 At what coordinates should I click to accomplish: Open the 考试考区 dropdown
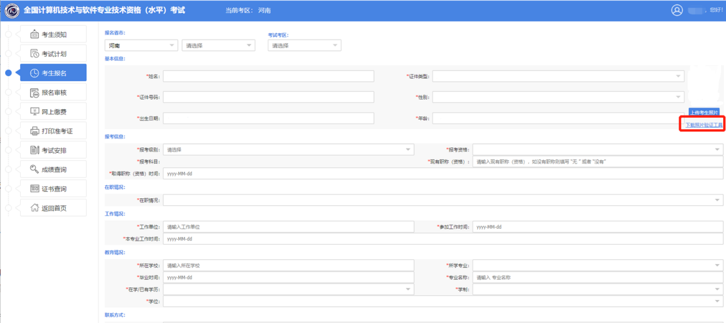tap(304, 46)
